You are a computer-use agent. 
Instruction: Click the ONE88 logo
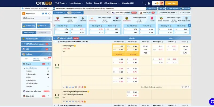(x=44, y=3)
